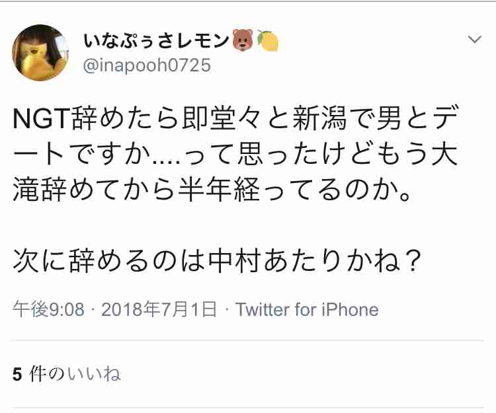Image resolution: width=496 pixels, height=413 pixels.
Task: Click the lemon emoji beside the name
Action: coord(267,41)
